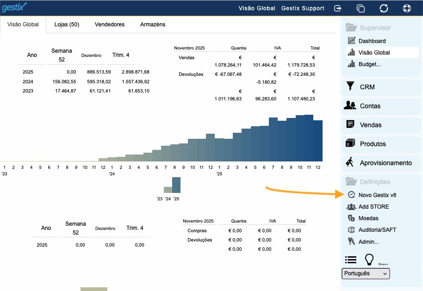The image size is (423, 291).
Task: Click the logout icon in top bar
Action: click(x=338, y=8)
